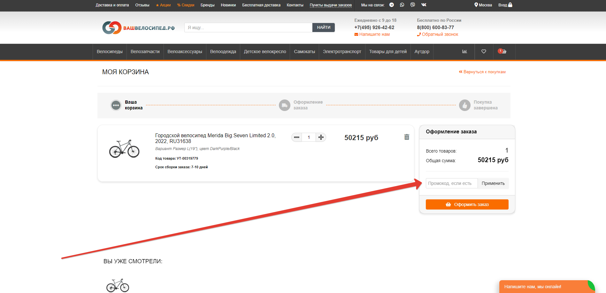Open the WhatsApp contact icon

click(402, 5)
